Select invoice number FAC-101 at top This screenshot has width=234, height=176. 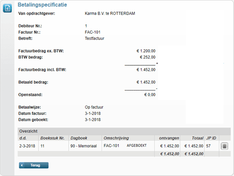pyautogui.click(x=93, y=32)
